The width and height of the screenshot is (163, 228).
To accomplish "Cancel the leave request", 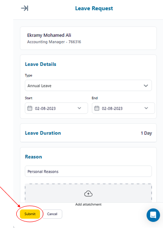I will (x=52, y=214).
